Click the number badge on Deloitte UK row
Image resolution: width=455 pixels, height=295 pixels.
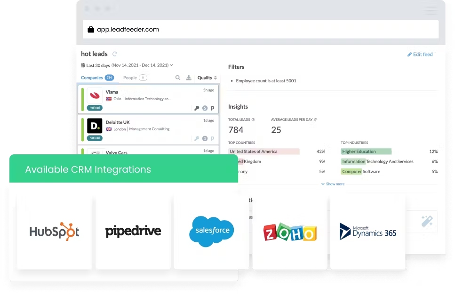pyautogui.click(x=205, y=138)
